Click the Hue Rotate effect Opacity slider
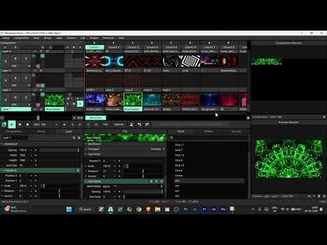 point(143,191)
